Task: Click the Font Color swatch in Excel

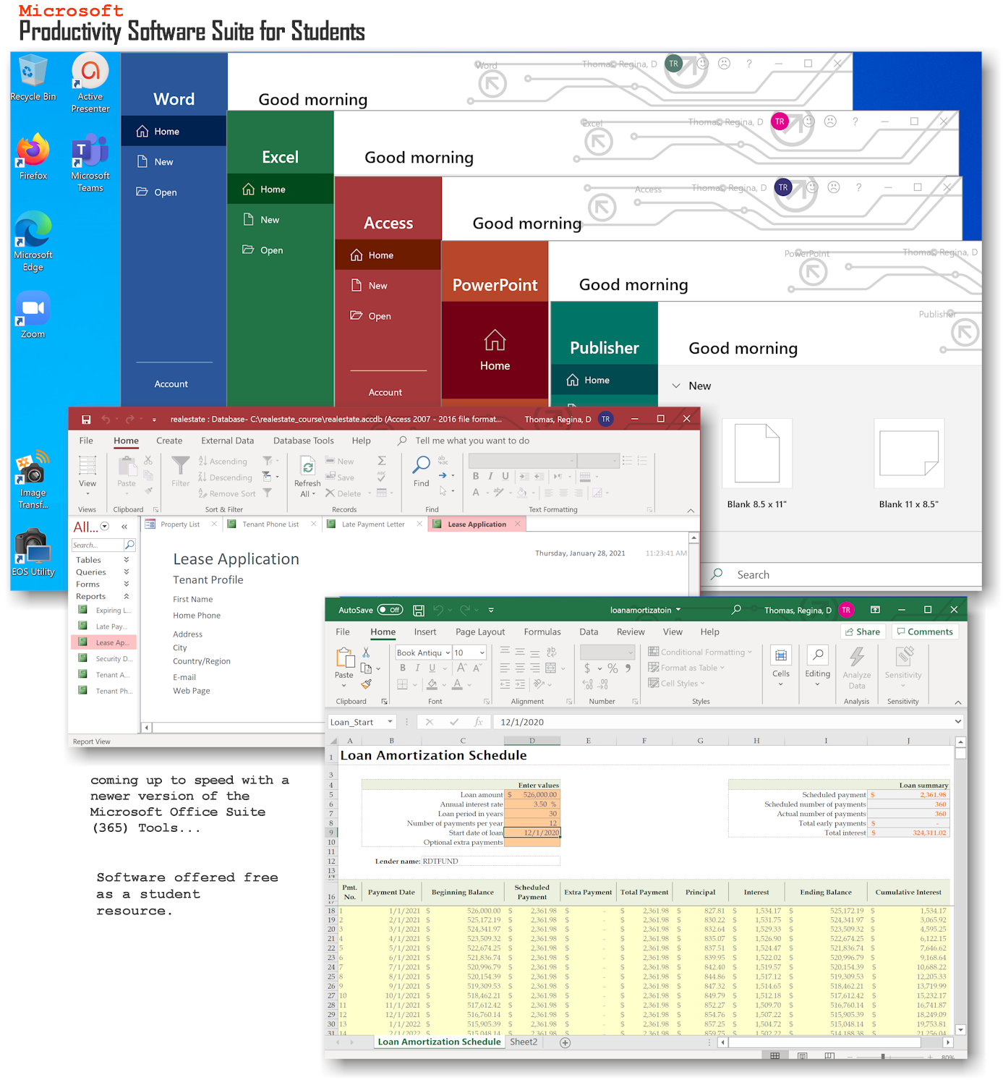Action: tap(457, 684)
